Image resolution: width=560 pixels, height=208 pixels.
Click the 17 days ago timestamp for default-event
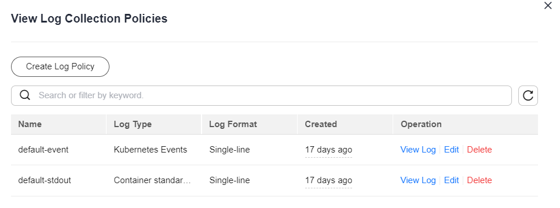pos(328,150)
